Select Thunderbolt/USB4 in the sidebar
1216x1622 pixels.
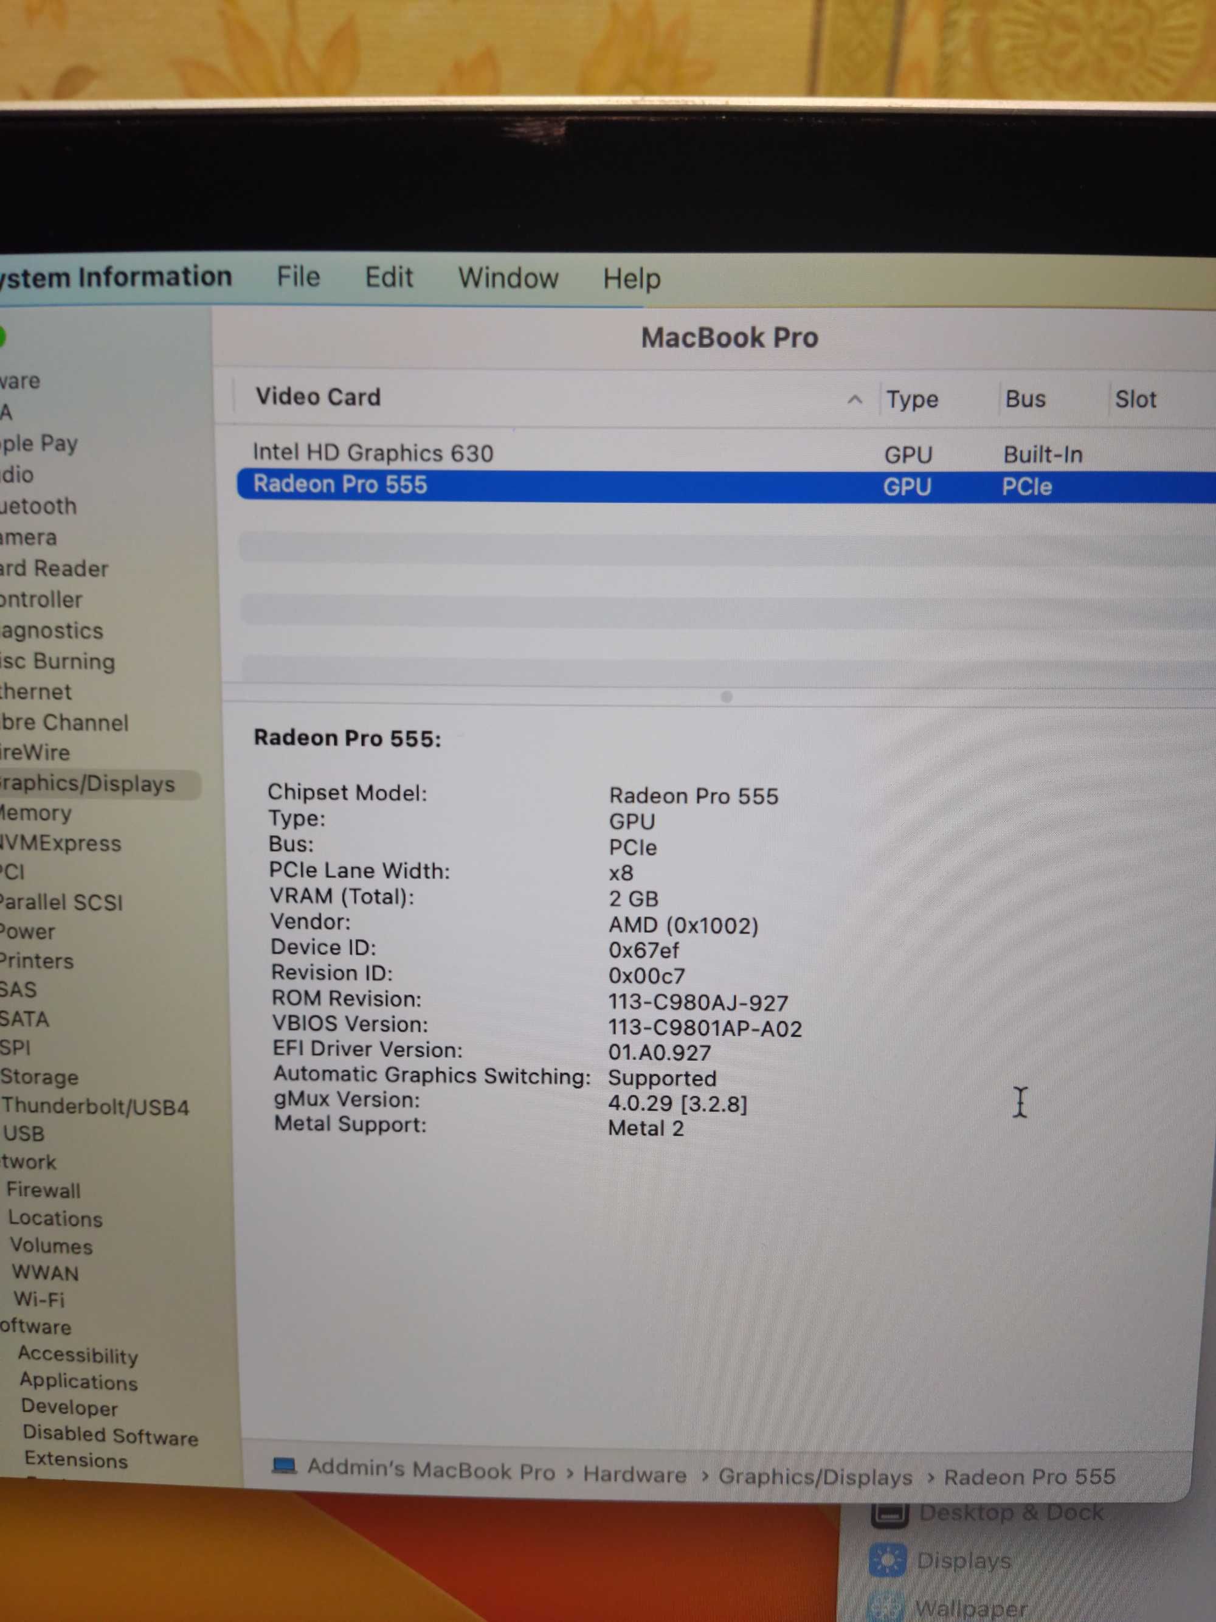[95, 1106]
